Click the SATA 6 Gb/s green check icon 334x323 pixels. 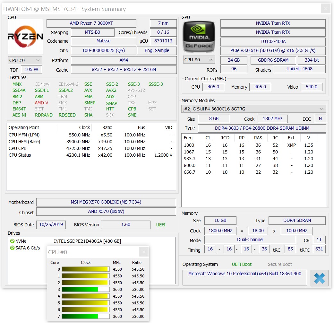click(x=12, y=248)
